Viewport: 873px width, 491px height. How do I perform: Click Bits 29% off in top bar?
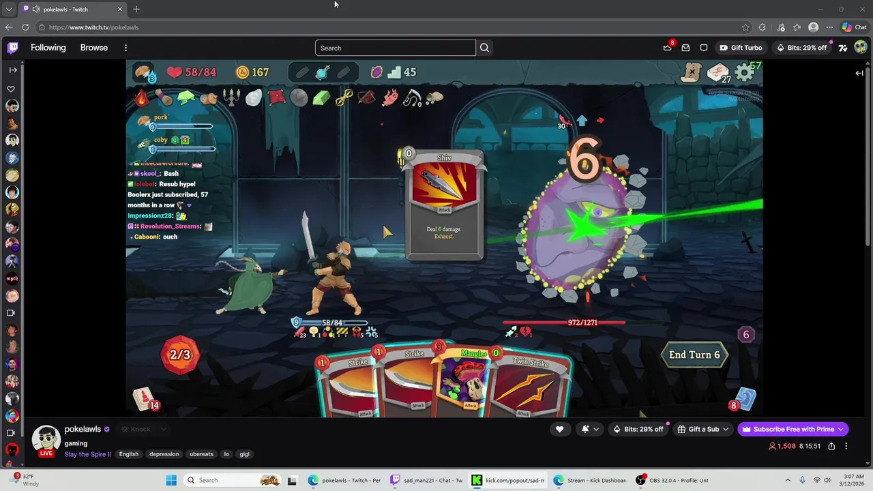click(x=801, y=48)
